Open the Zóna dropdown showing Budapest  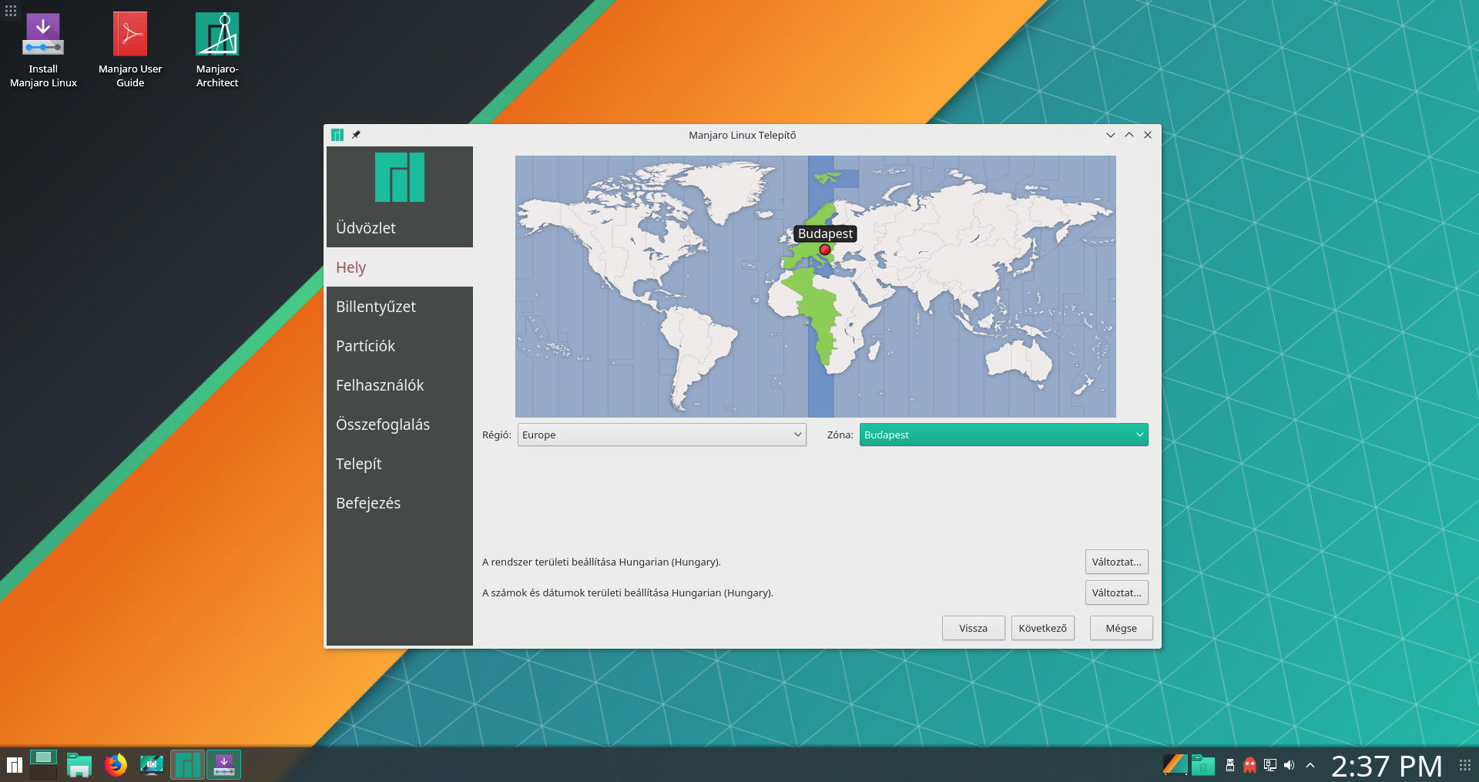click(1004, 435)
